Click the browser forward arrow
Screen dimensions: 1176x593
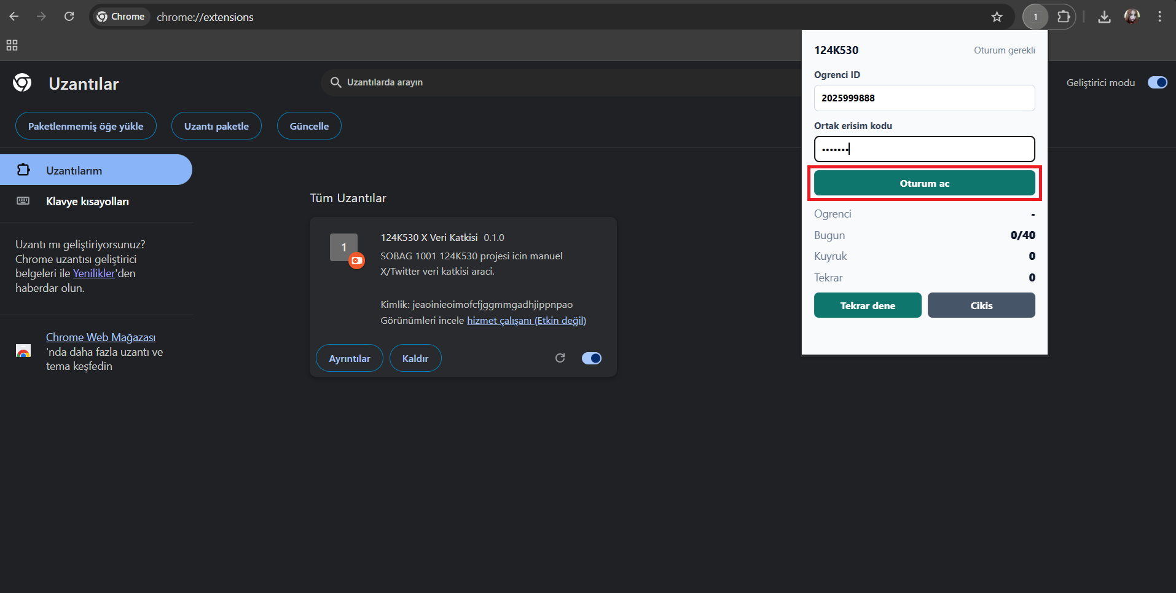point(41,17)
